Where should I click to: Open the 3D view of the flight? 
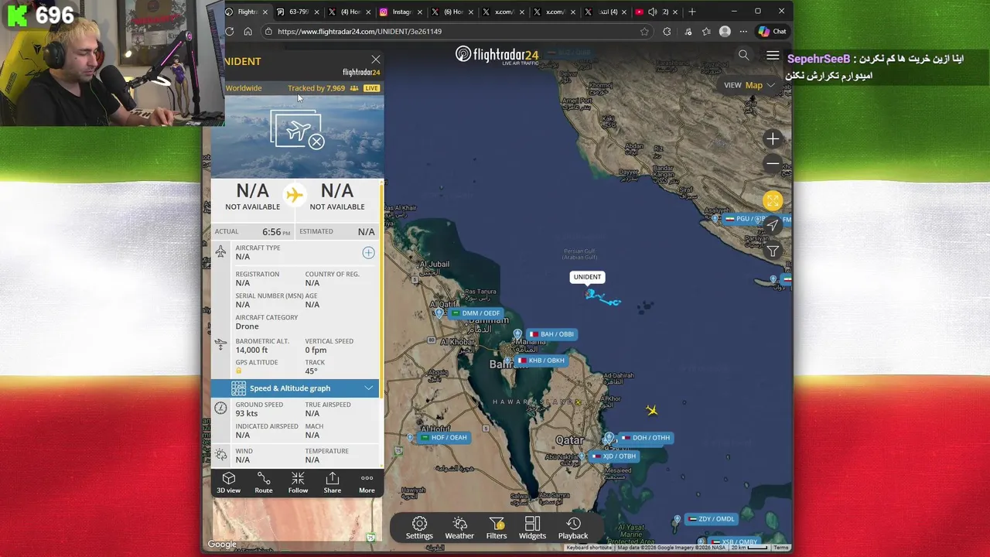pyautogui.click(x=228, y=483)
